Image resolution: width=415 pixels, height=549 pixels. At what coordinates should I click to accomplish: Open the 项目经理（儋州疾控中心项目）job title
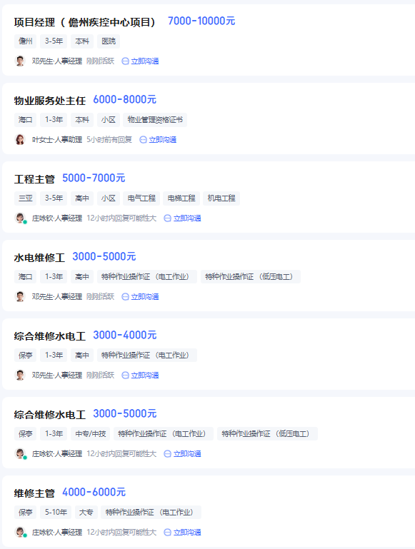coord(85,22)
